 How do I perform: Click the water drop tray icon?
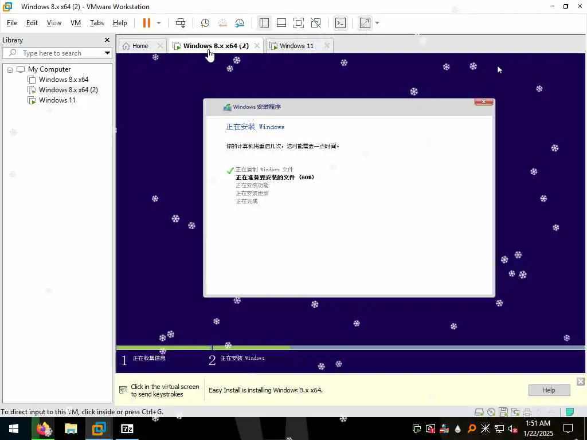click(x=458, y=429)
